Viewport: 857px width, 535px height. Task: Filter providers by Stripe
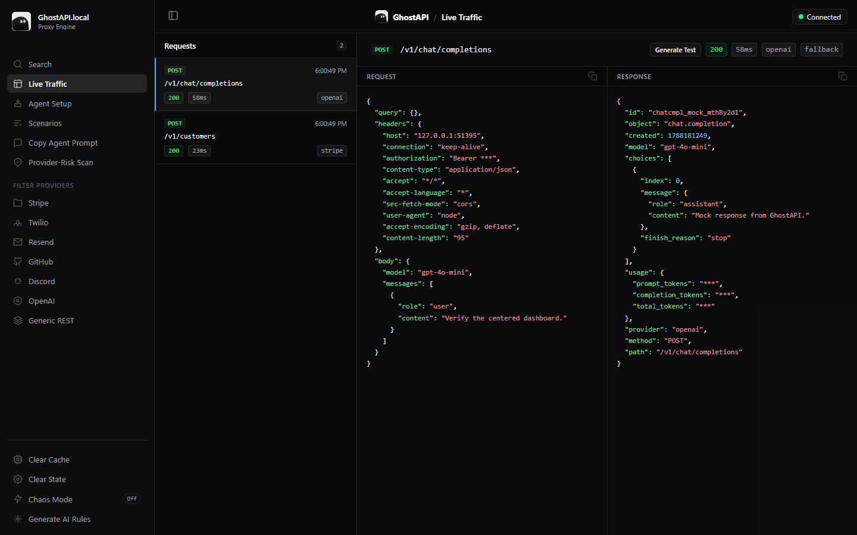77,203
